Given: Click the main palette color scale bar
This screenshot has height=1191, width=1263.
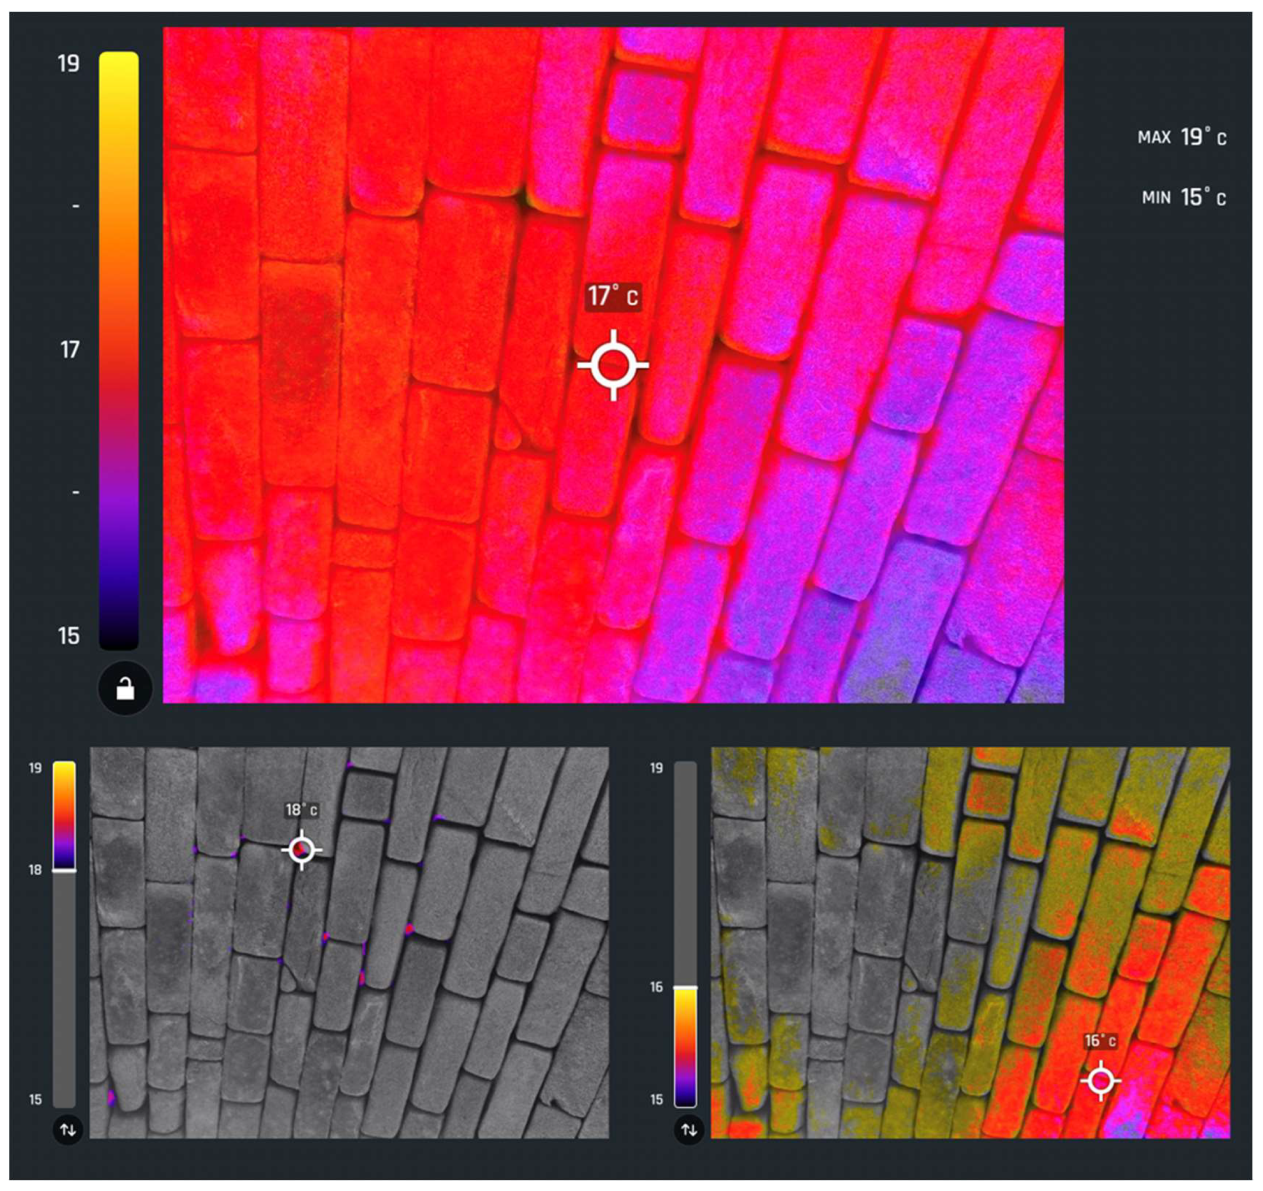Looking at the screenshot, I should point(119,351).
